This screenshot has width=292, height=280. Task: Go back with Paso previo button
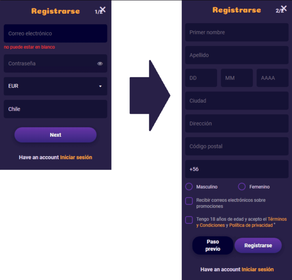tap(213, 246)
